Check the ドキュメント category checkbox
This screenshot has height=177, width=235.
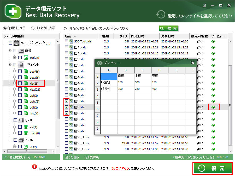point(15,64)
